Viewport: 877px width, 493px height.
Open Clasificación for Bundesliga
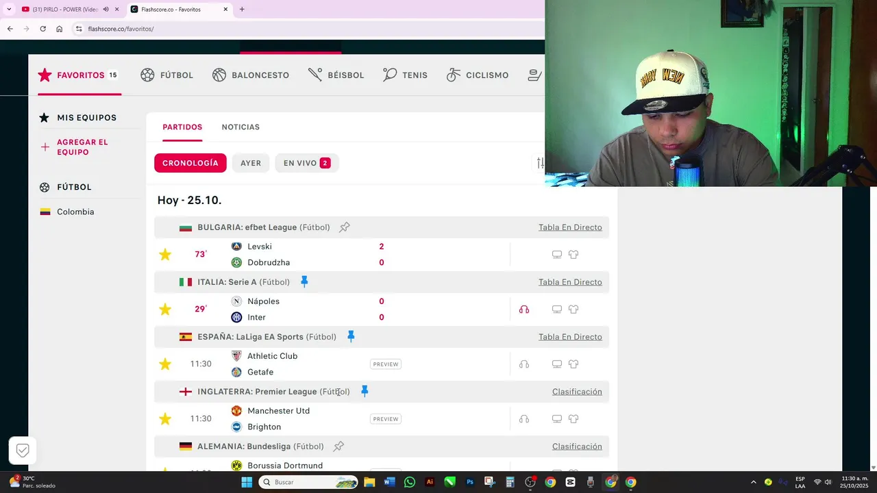(577, 446)
